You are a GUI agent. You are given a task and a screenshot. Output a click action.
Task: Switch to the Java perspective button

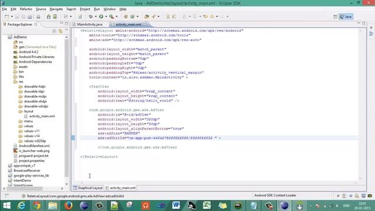point(346,16)
